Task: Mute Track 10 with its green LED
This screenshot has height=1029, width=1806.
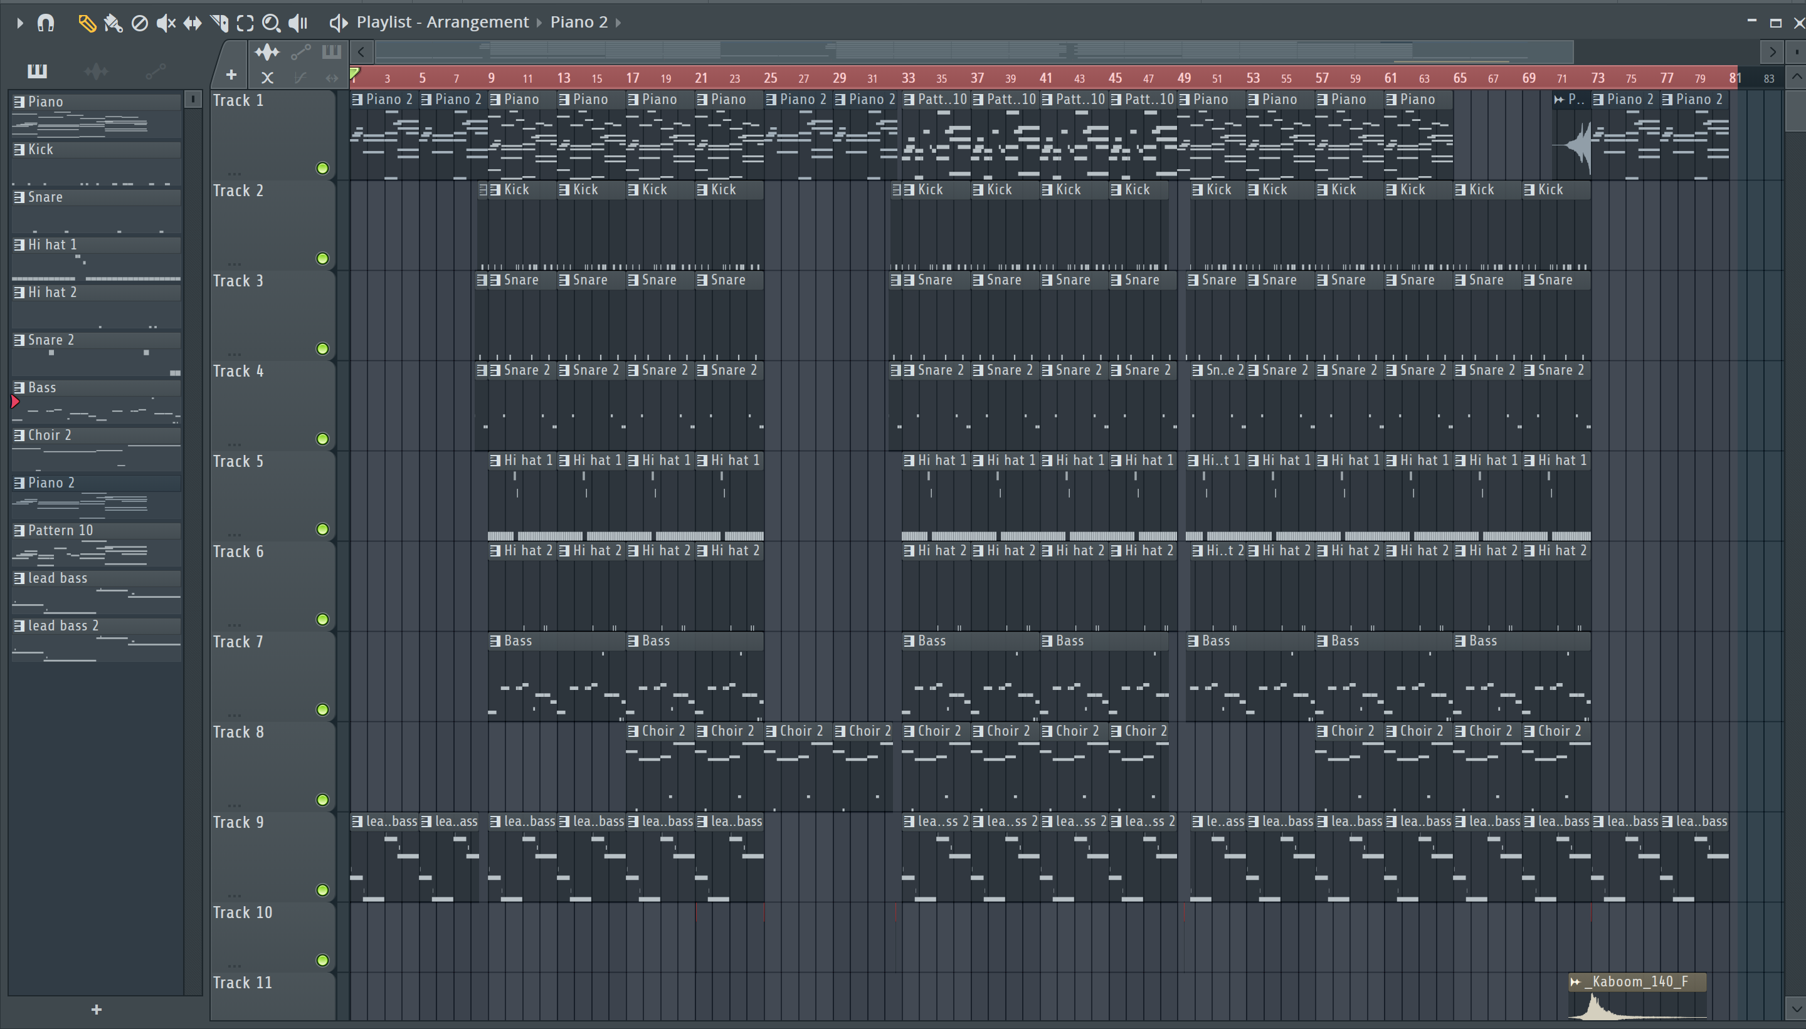Action: (x=322, y=959)
